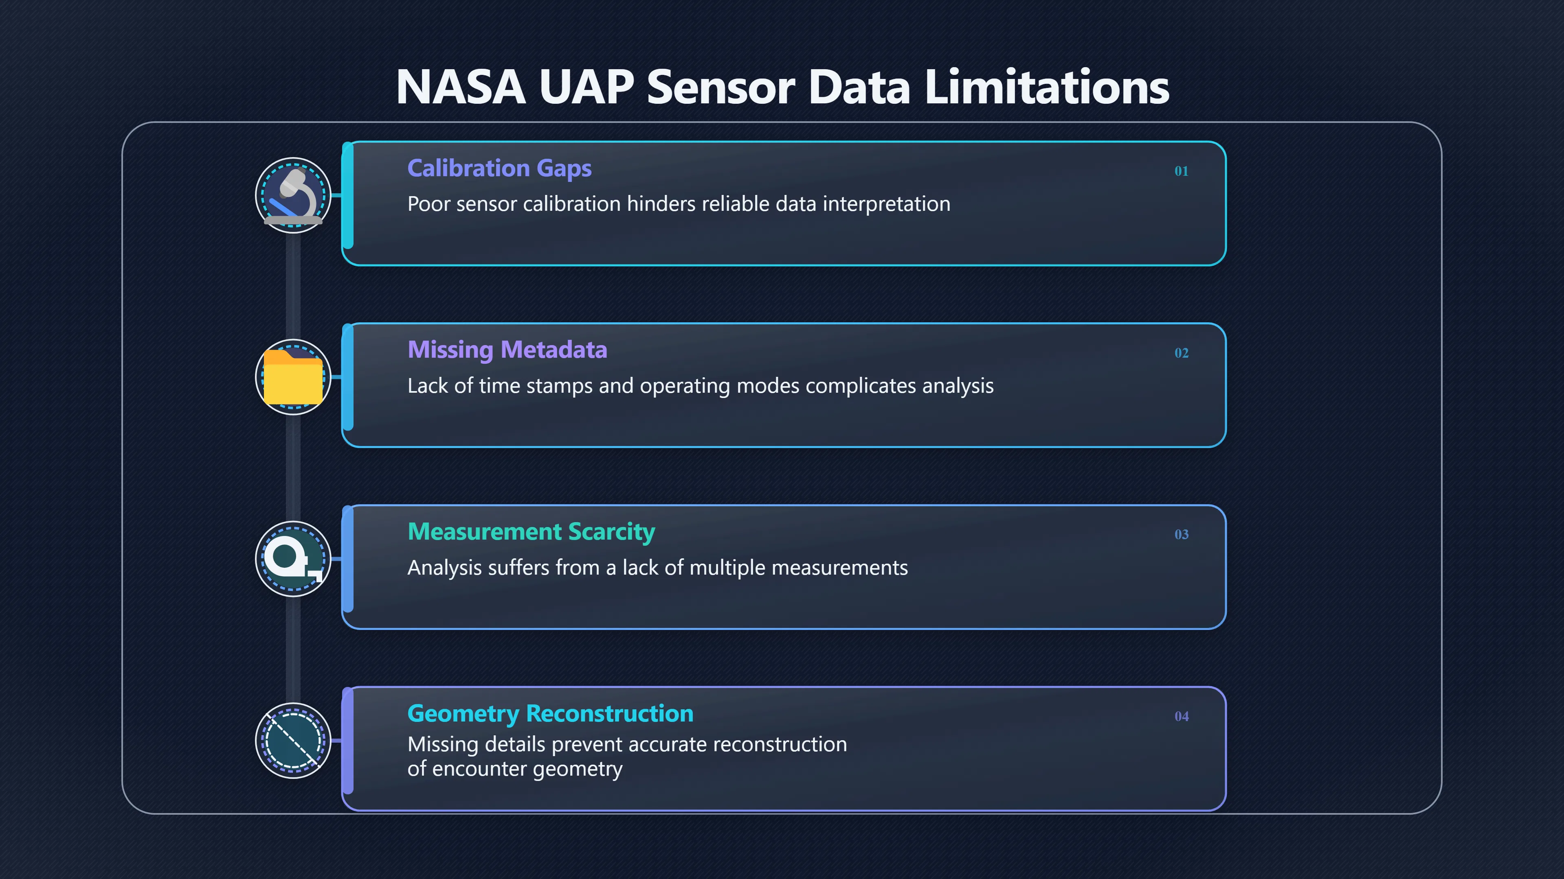Select the lack of multiple measurements text
The image size is (1564, 879).
click(657, 568)
